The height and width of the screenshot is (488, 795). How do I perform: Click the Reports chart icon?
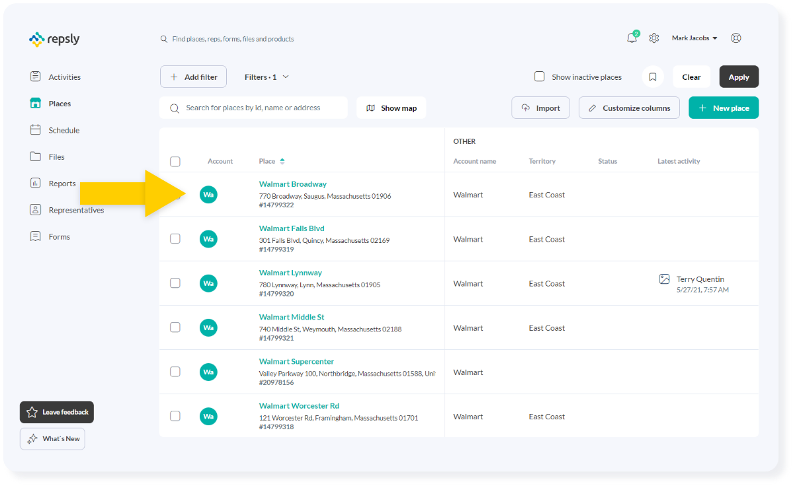click(x=36, y=183)
